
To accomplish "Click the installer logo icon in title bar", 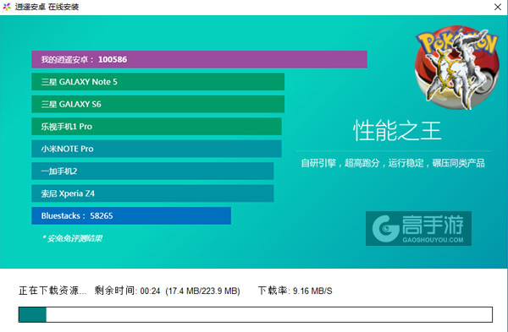I will [7, 7].
